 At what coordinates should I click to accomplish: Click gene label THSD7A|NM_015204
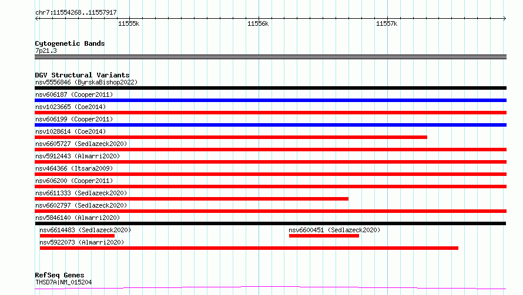[x=63, y=282]
